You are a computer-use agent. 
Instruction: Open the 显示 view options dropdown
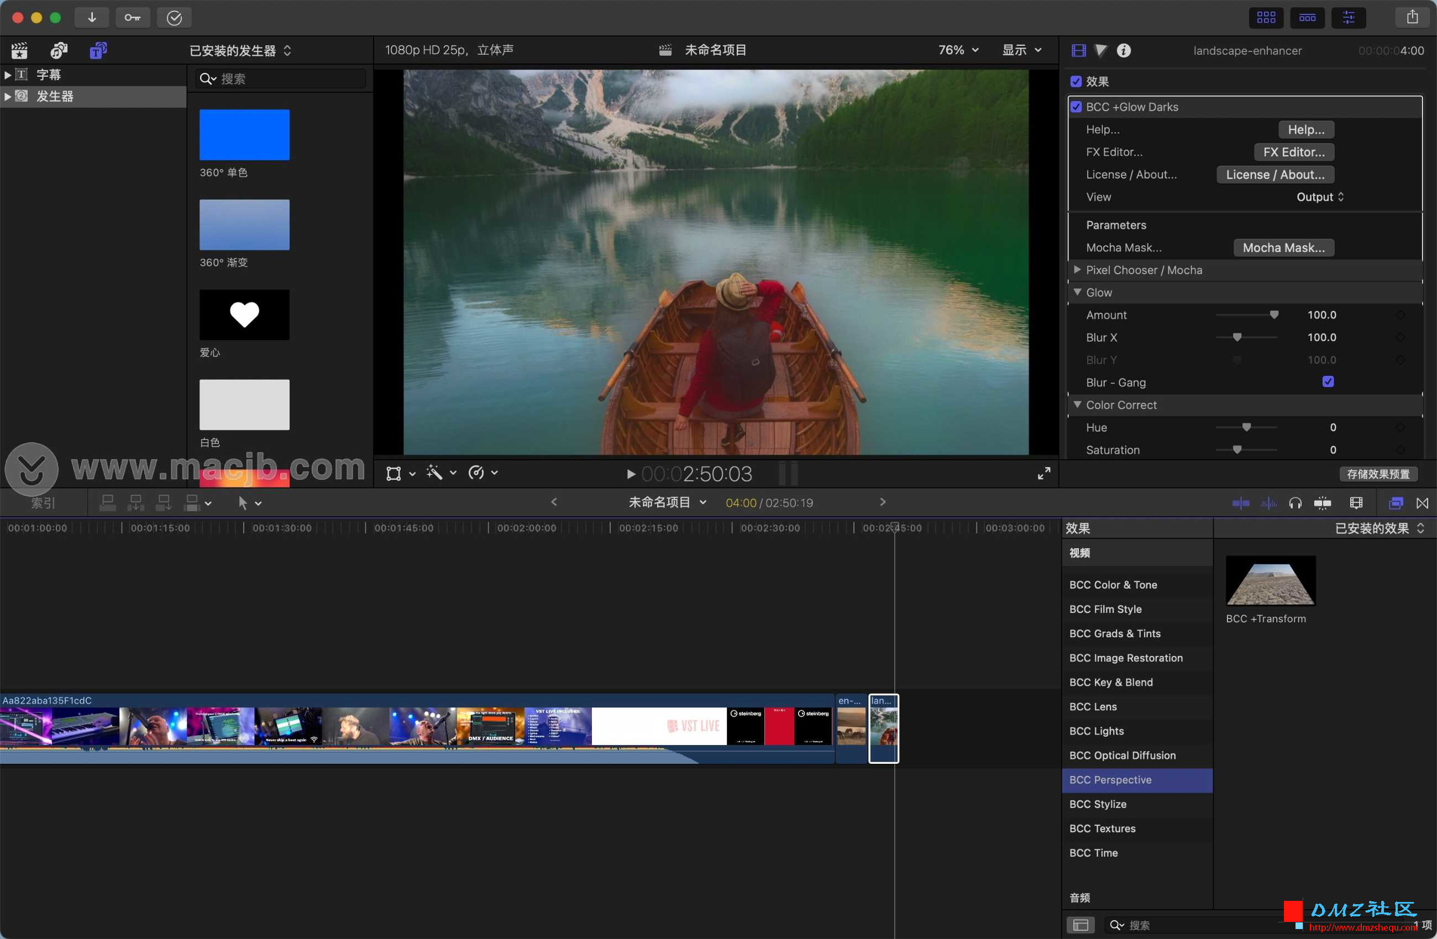point(1021,50)
